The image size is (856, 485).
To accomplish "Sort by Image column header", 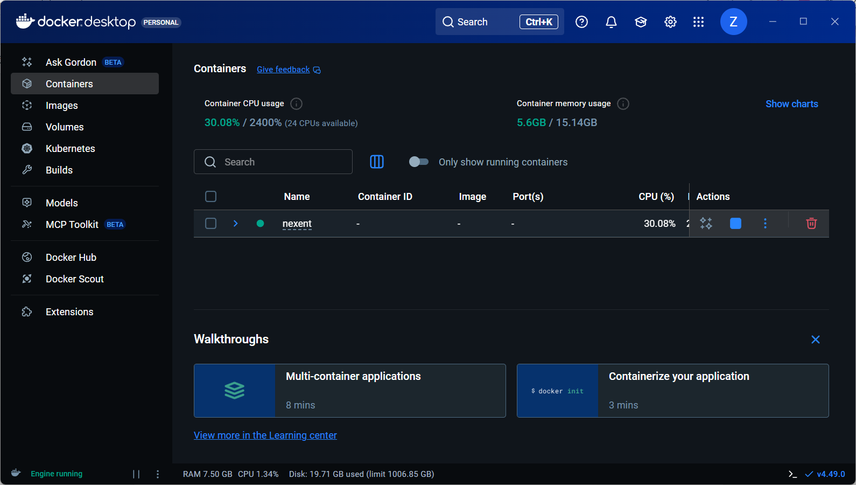I will (x=473, y=197).
